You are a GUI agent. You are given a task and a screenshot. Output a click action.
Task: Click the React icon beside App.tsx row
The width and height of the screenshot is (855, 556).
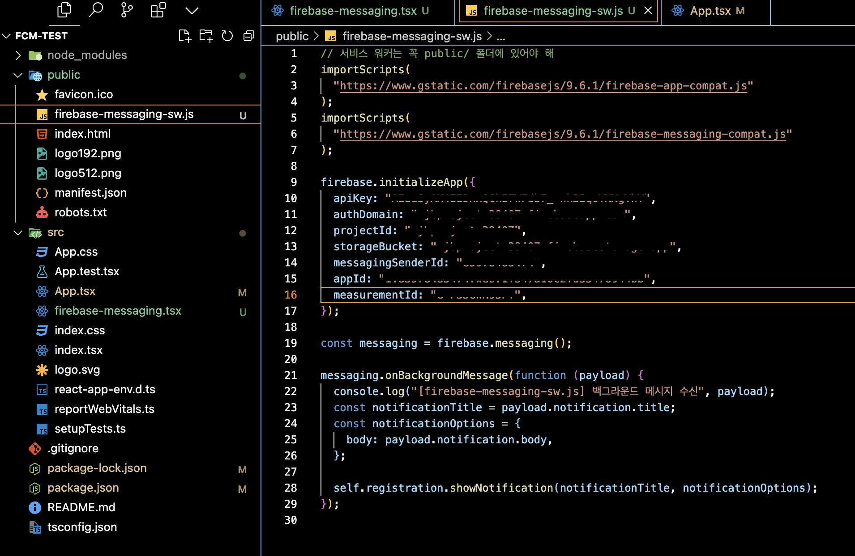[x=42, y=291]
